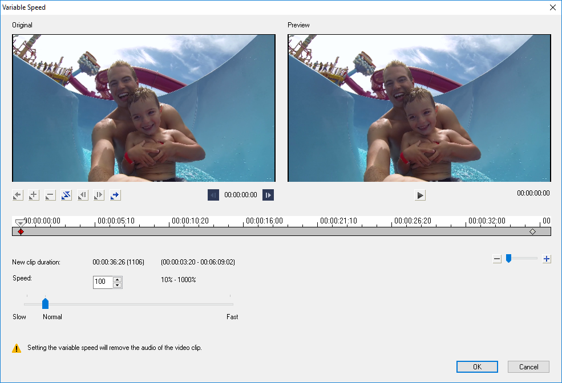This screenshot has width=562, height=383.
Task: Click the 10% - 1000% range text
Action: click(x=179, y=279)
